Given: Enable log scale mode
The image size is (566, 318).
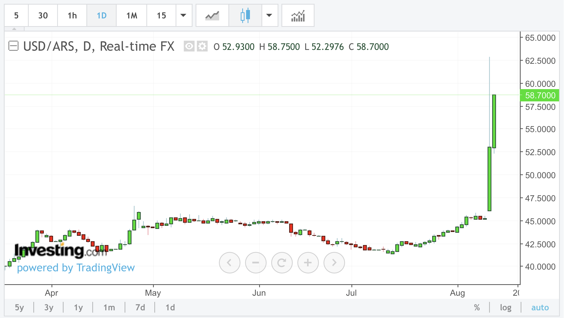Looking at the screenshot, I should [506, 307].
